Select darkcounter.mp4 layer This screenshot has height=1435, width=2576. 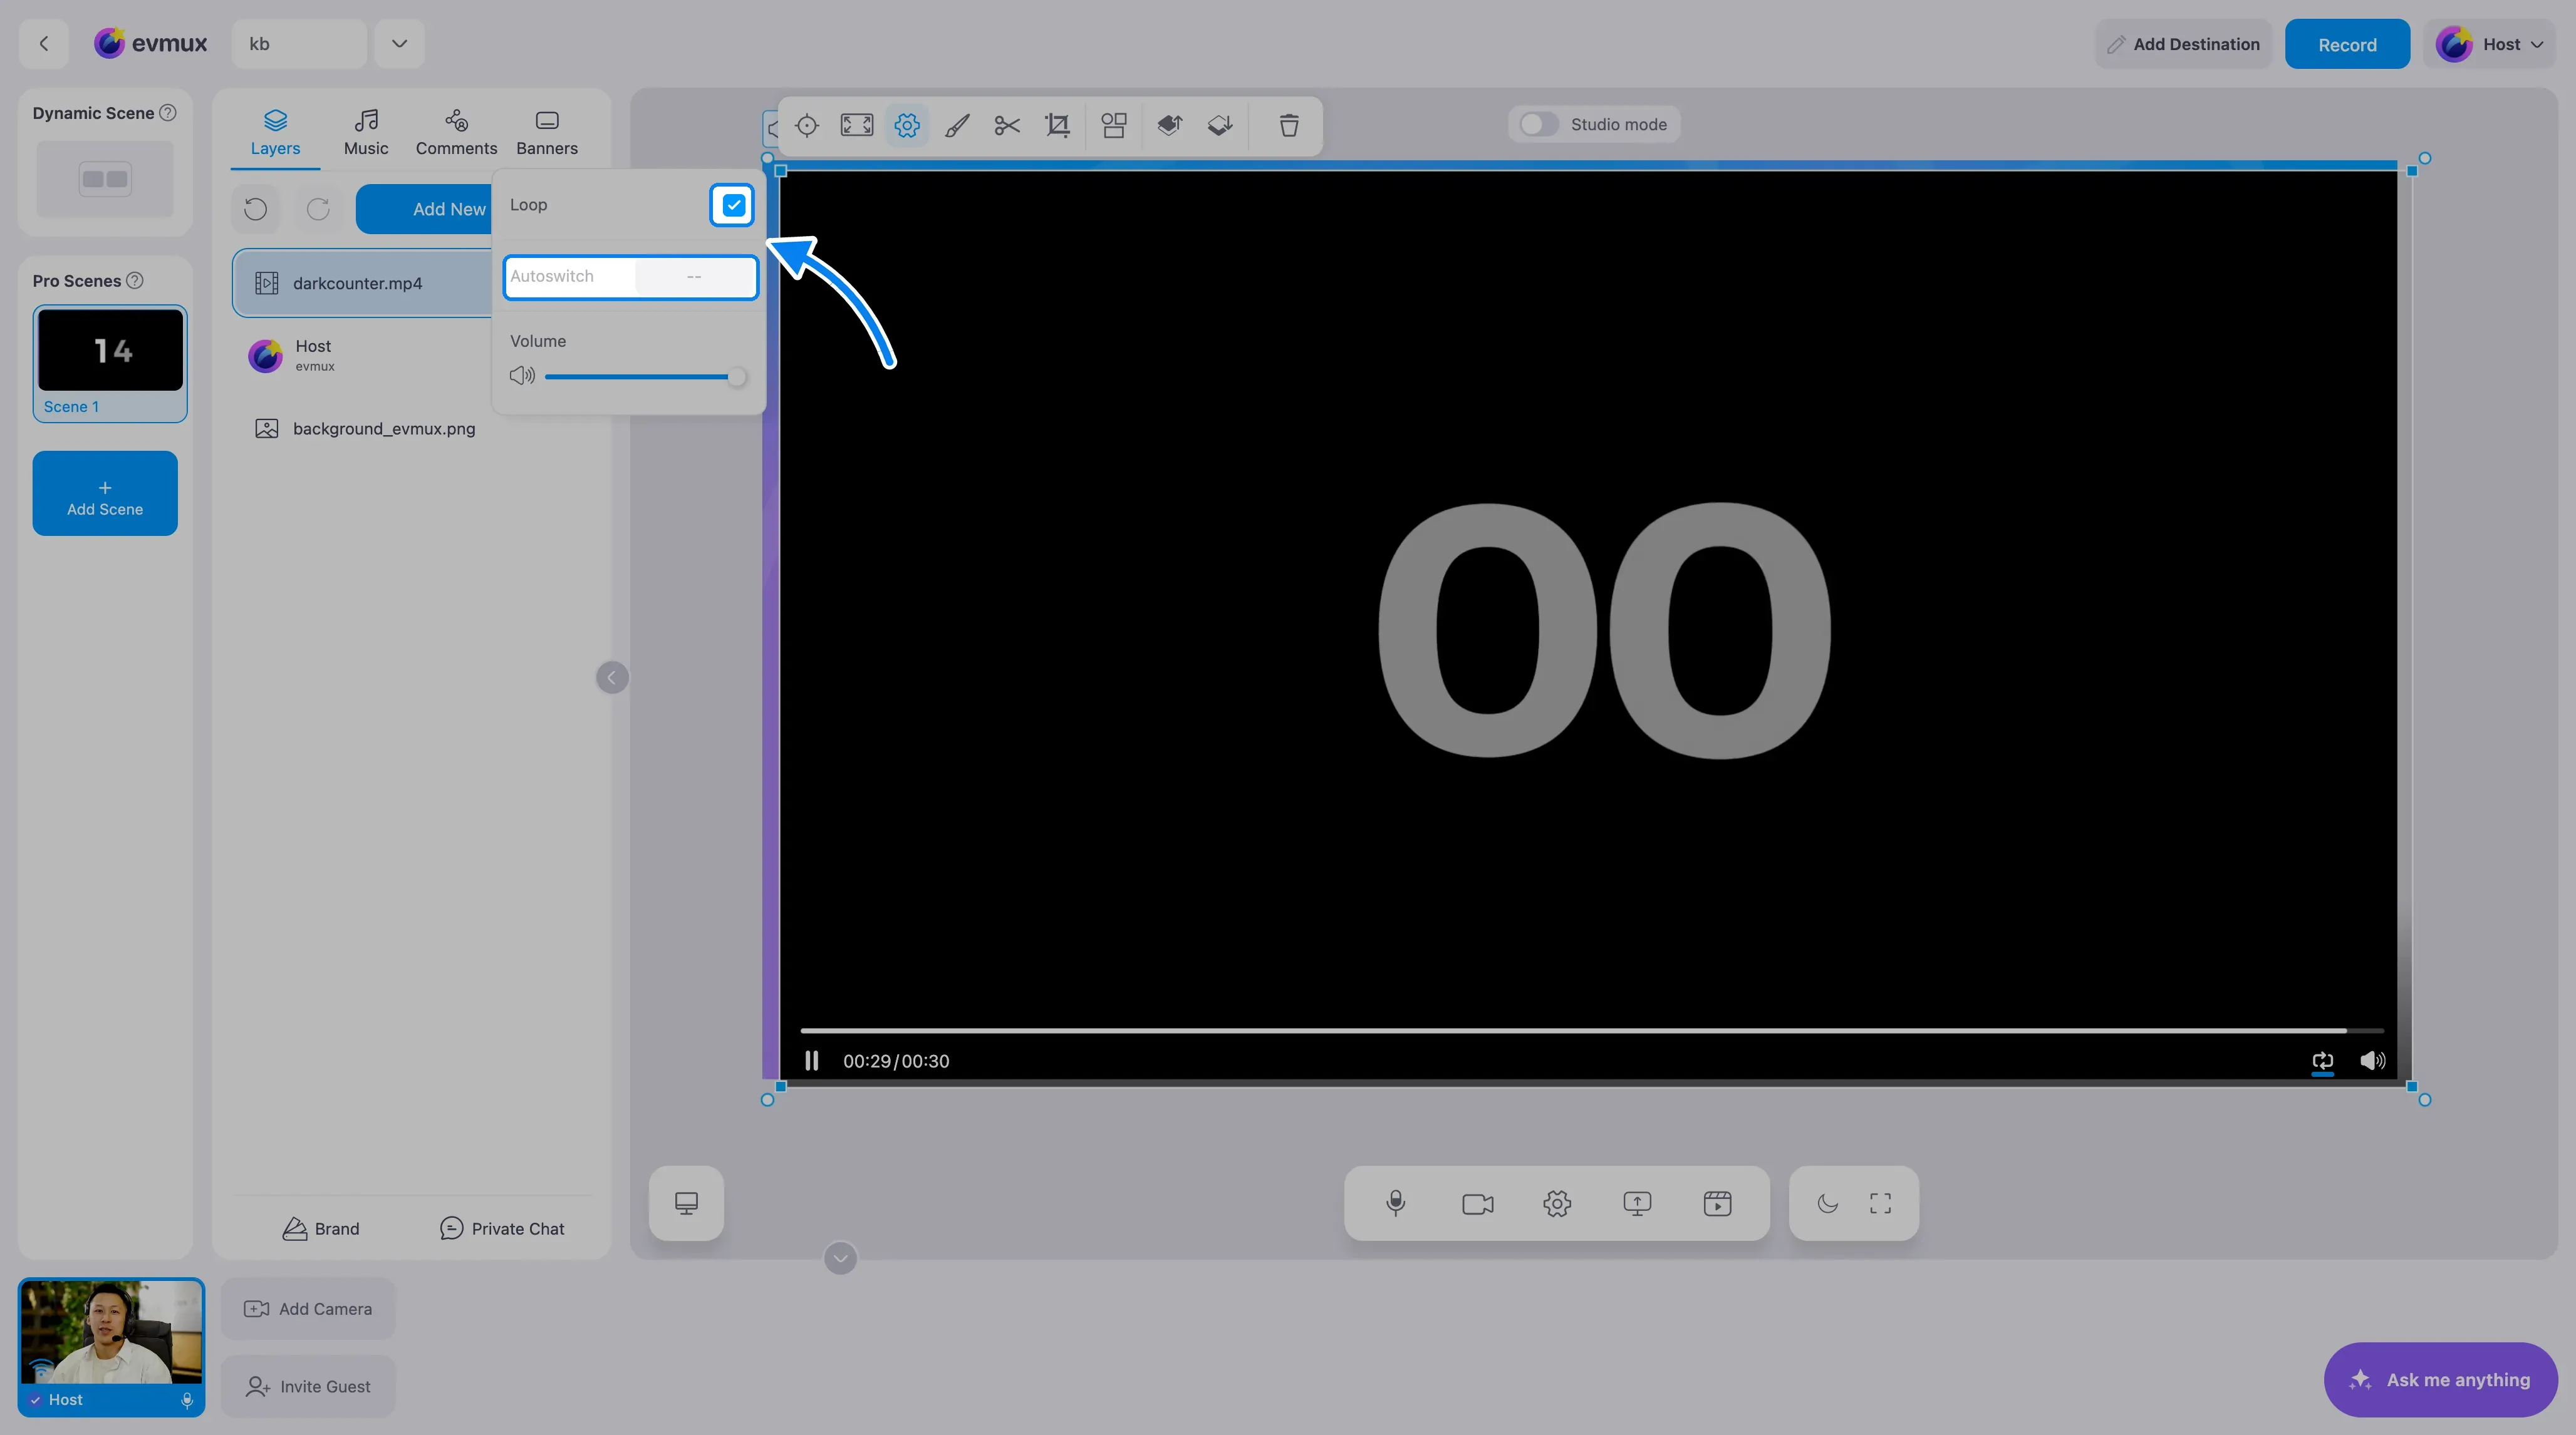coord(362,284)
